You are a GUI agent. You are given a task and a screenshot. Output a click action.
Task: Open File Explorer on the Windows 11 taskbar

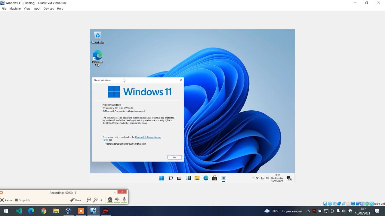197,178
